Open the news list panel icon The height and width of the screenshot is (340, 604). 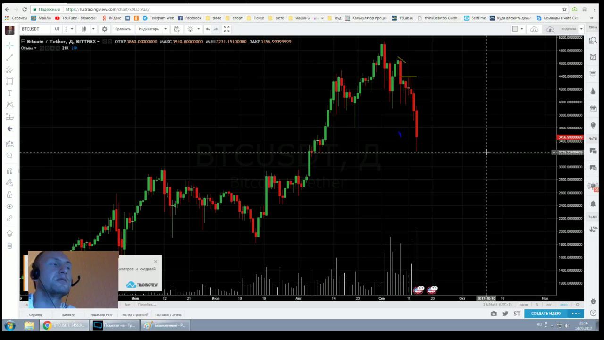[x=593, y=74]
